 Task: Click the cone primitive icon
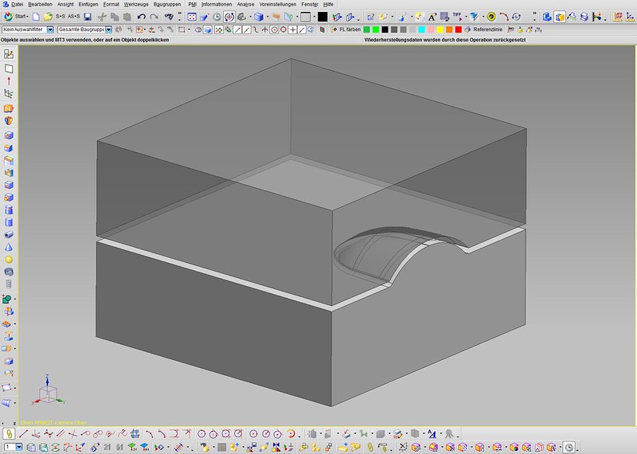coord(9,247)
